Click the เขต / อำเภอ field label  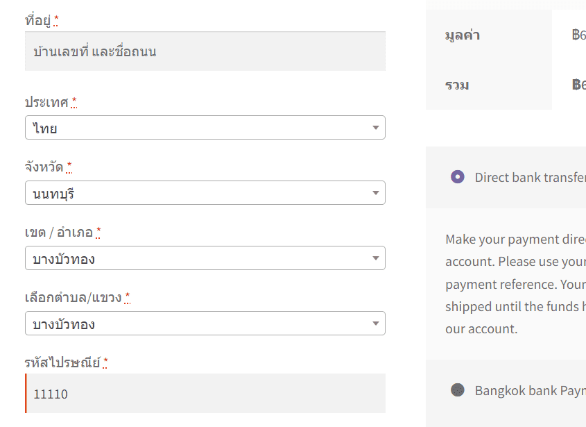[x=58, y=232]
